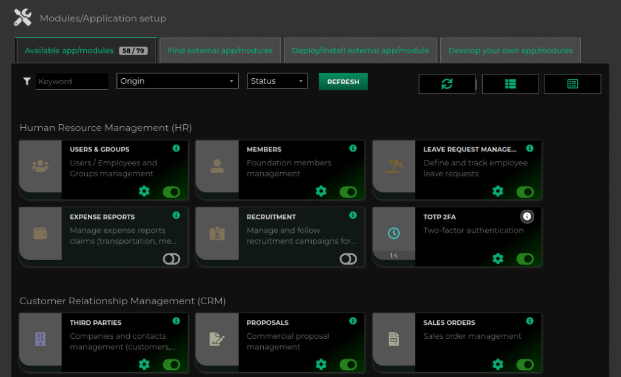Open settings gear for Users & Groups module
Viewport: 621px width, 377px height.
point(144,192)
